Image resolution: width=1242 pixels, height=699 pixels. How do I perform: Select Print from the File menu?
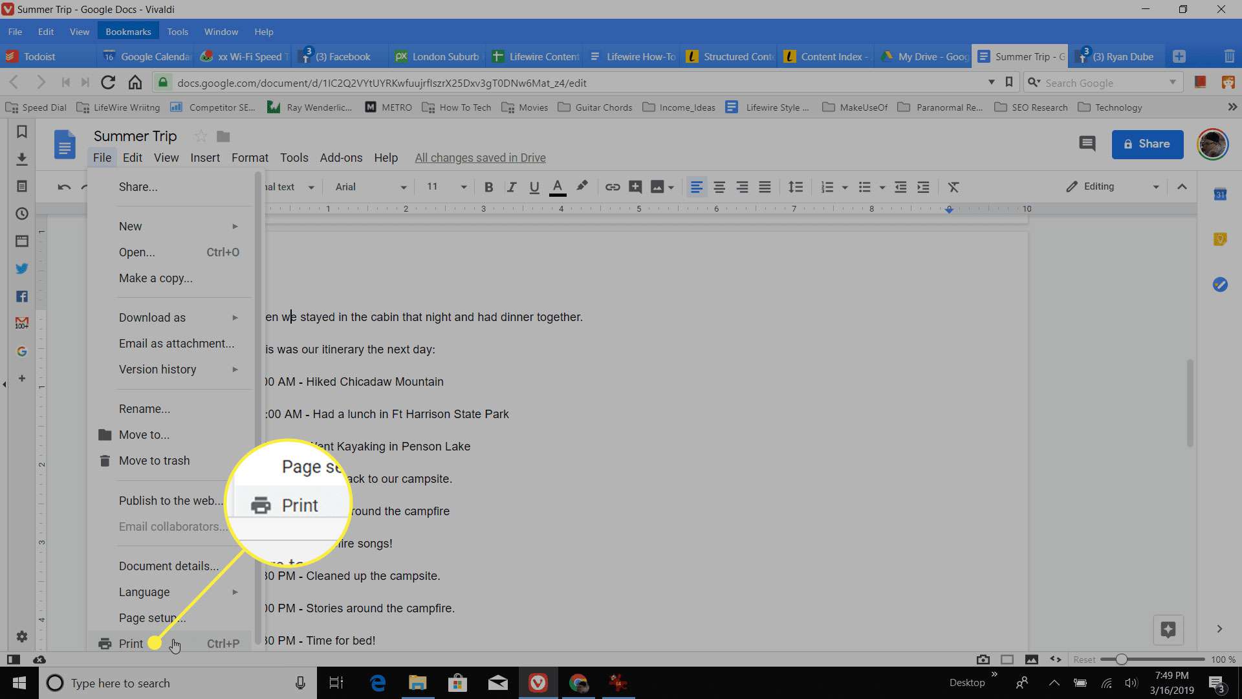(x=131, y=643)
